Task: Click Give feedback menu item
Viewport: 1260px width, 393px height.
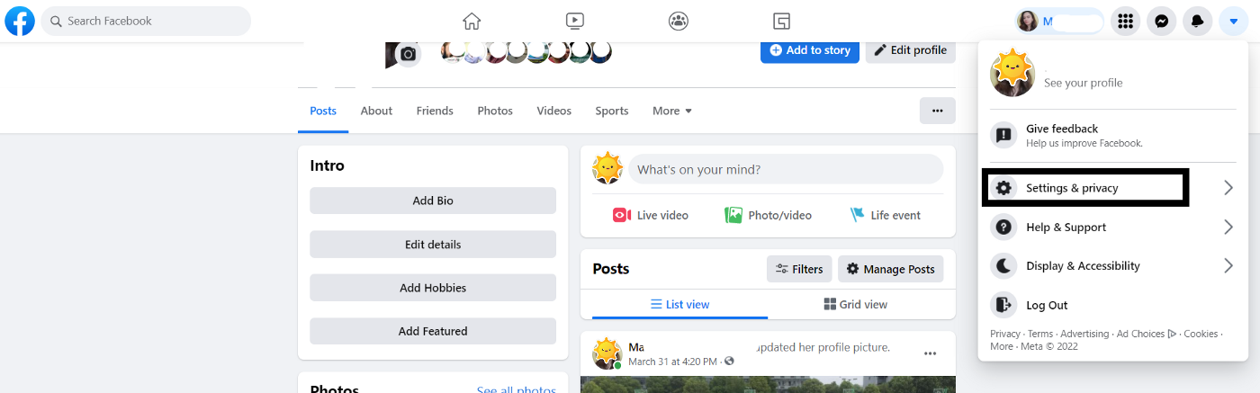Action: click(x=1114, y=136)
